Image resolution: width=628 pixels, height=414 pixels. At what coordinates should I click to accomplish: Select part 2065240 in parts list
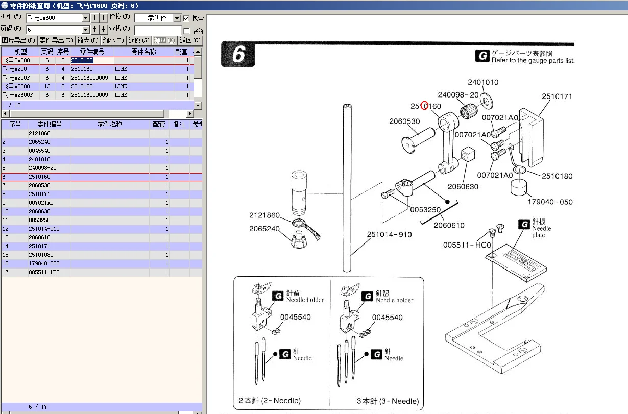(102, 142)
